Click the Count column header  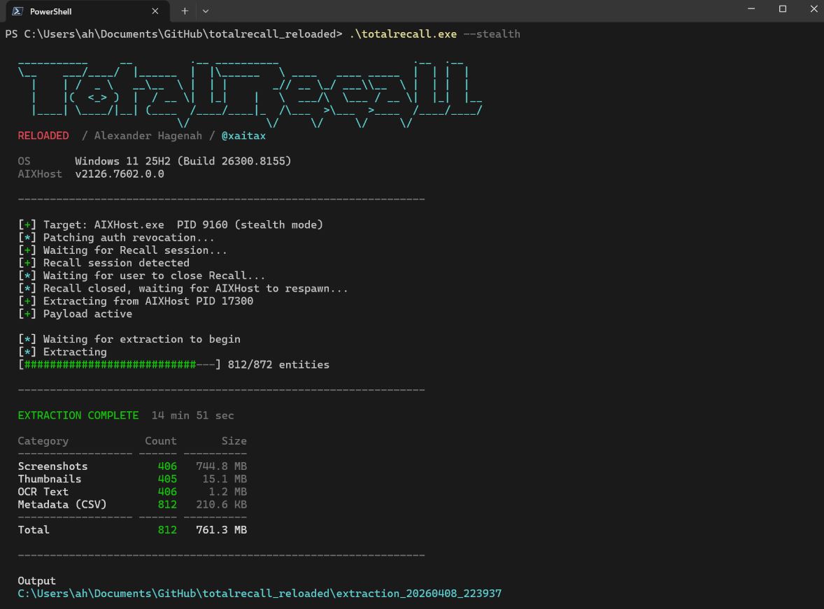[161, 441]
